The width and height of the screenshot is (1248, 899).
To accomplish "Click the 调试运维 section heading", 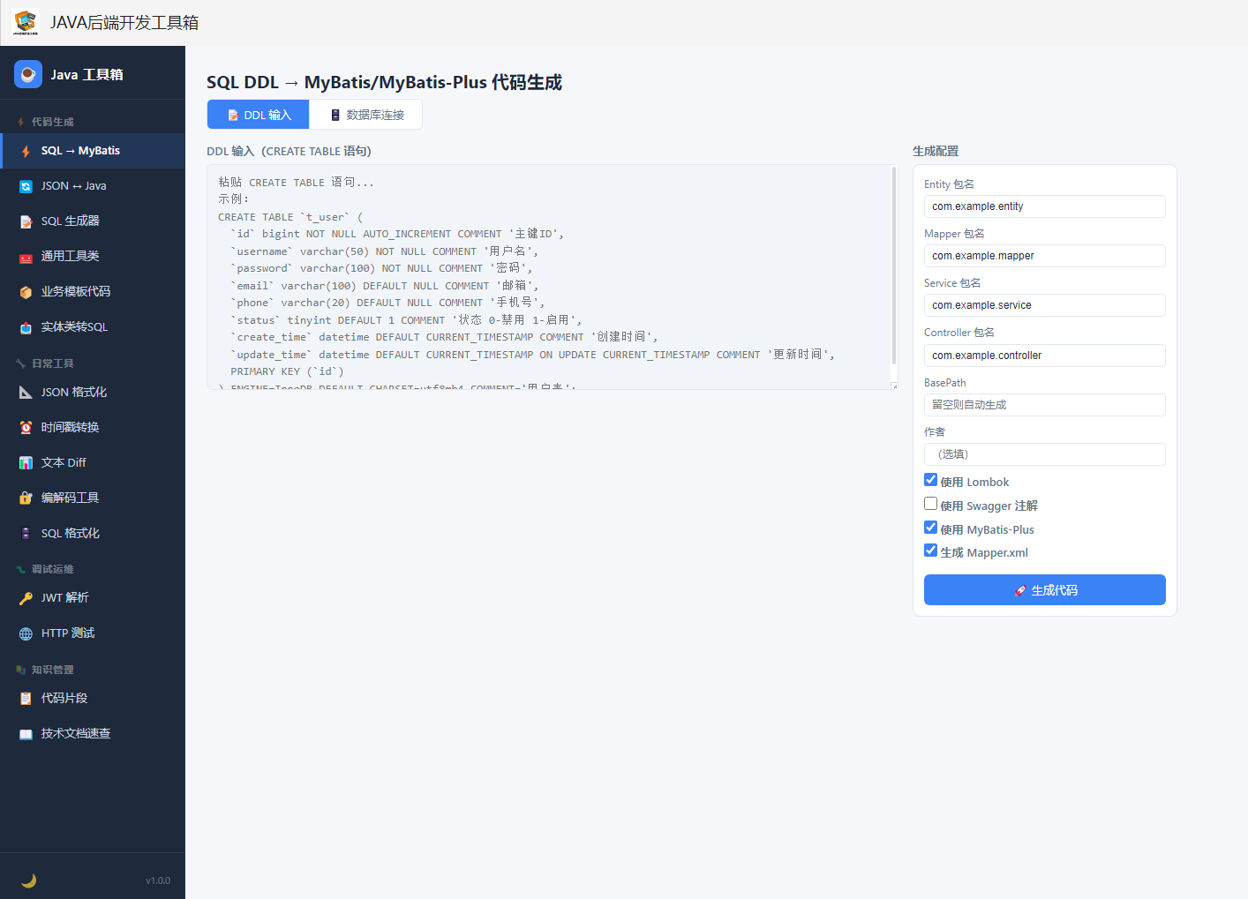I will 53,569.
